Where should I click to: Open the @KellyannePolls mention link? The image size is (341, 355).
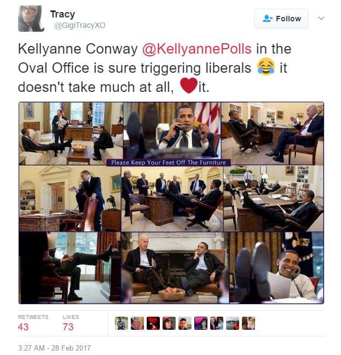click(x=196, y=49)
